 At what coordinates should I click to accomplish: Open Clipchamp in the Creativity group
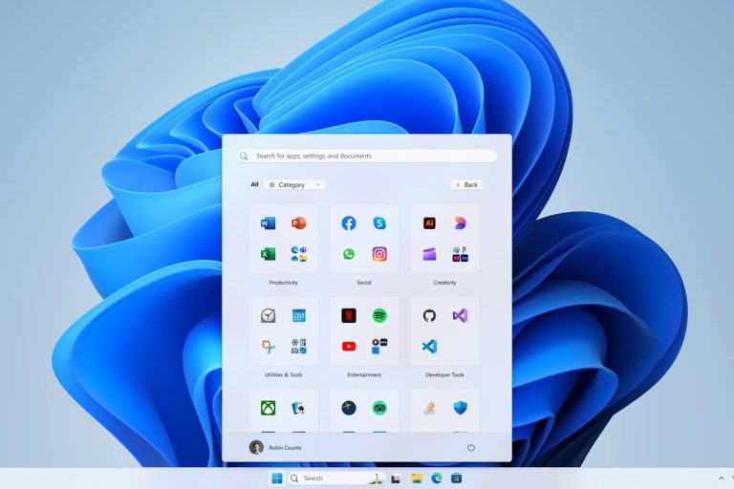(x=429, y=254)
